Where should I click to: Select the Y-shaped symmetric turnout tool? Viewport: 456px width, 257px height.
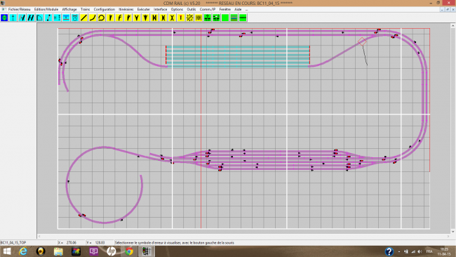(137, 18)
